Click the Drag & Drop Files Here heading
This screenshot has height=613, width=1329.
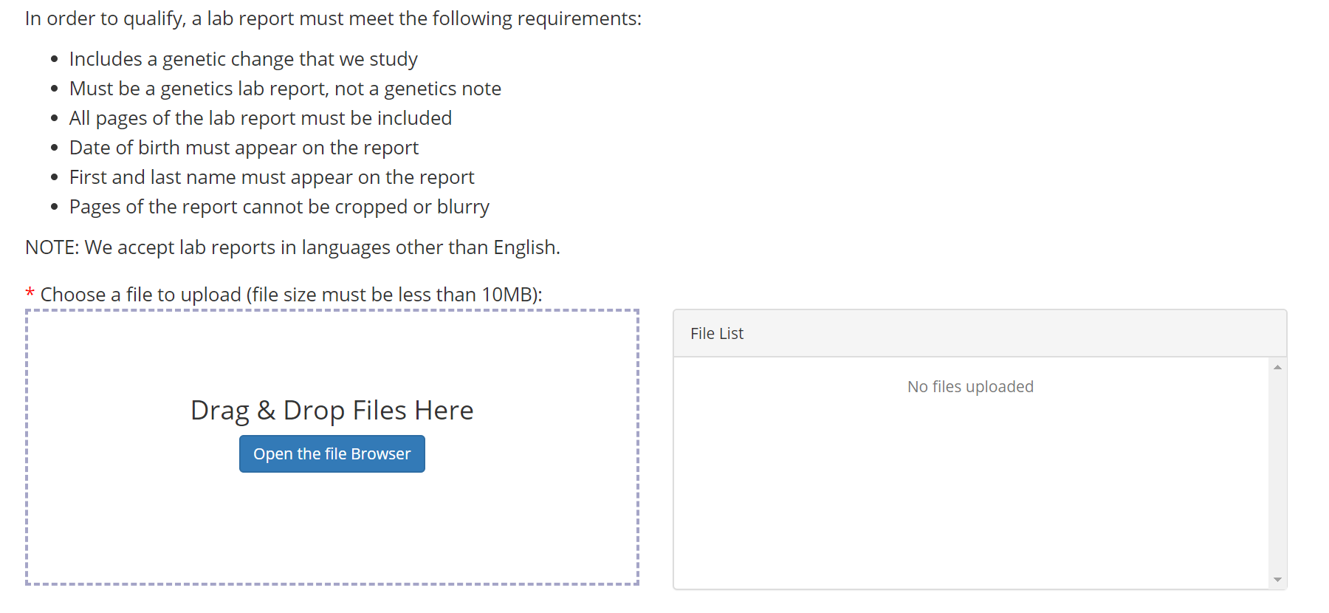tap(332, 410)
